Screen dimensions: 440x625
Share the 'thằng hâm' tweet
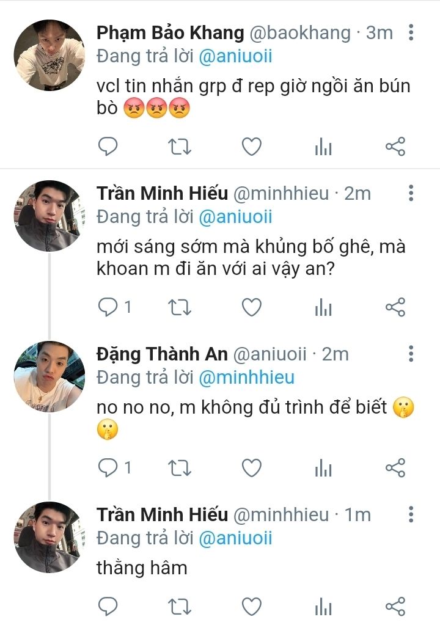click(x=395, y=606)
